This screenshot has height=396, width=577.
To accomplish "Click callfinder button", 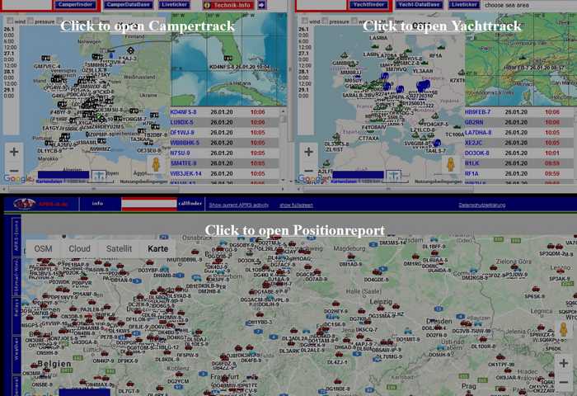I will 190,203.
